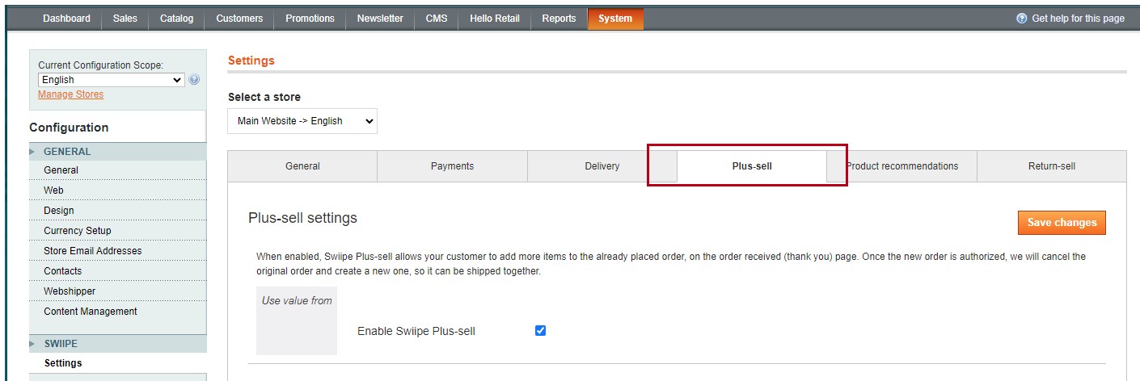Open the Select a store dropdown
This screenshot has width=1140, height=381.
(x=302, y=121)
